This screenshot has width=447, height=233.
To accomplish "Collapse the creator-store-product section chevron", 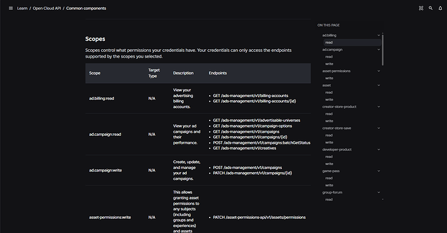I will click(x=378, y=107).
